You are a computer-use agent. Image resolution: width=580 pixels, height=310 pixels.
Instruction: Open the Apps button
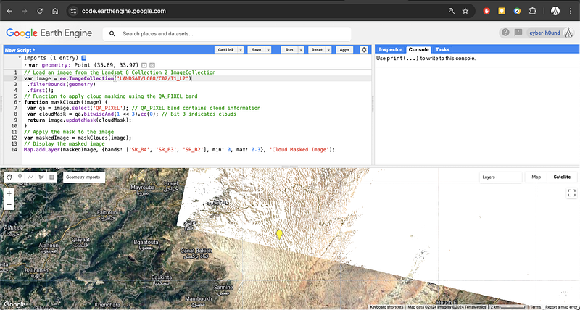pos(344,50)
